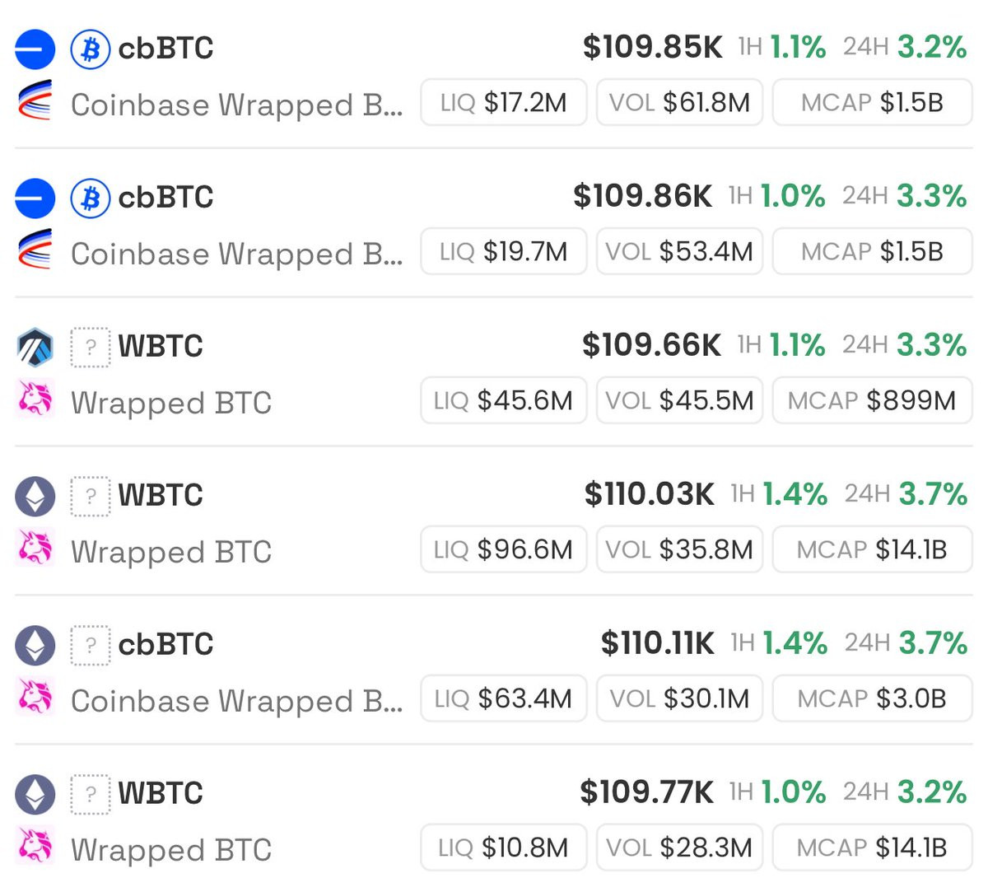
Task: Click the MCAP $3.0B pill
Action: pos(872,699)
